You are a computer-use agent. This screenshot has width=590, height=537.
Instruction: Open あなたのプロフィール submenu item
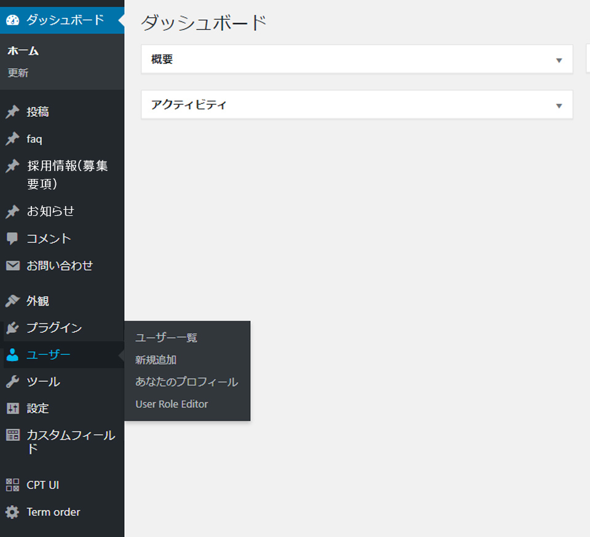pos(186,382)
